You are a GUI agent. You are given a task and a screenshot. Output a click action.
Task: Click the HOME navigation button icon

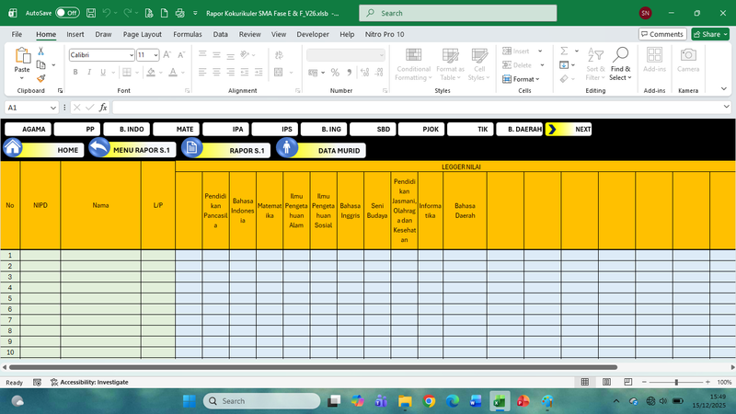(13, 149)
